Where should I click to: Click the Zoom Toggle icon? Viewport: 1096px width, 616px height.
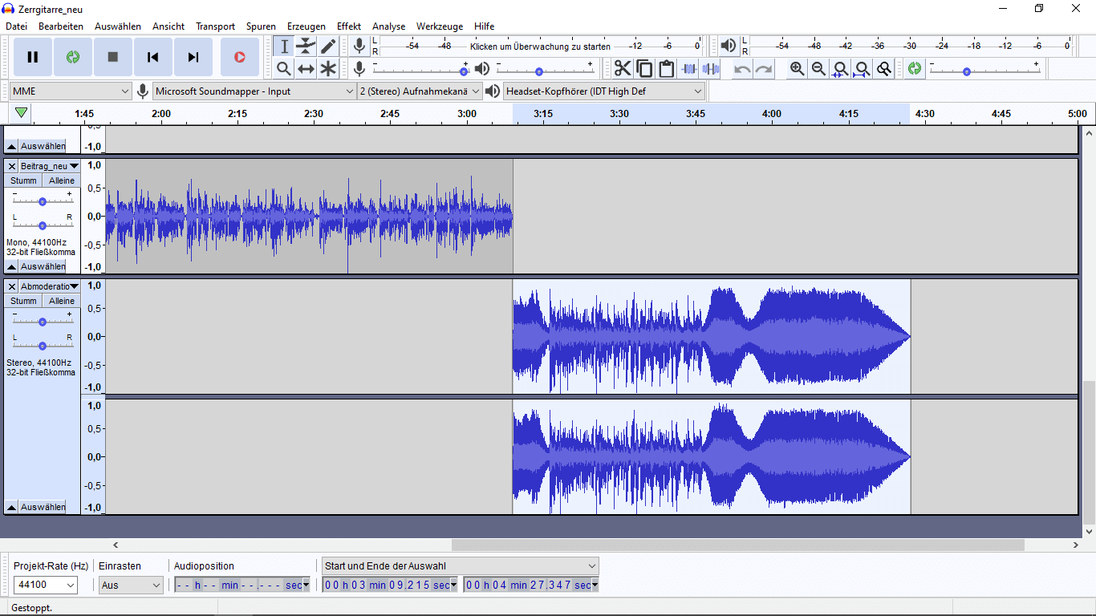pos(884,69)
